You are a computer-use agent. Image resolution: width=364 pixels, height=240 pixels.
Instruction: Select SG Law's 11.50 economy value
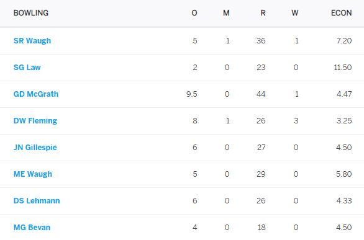coord(343,68)
